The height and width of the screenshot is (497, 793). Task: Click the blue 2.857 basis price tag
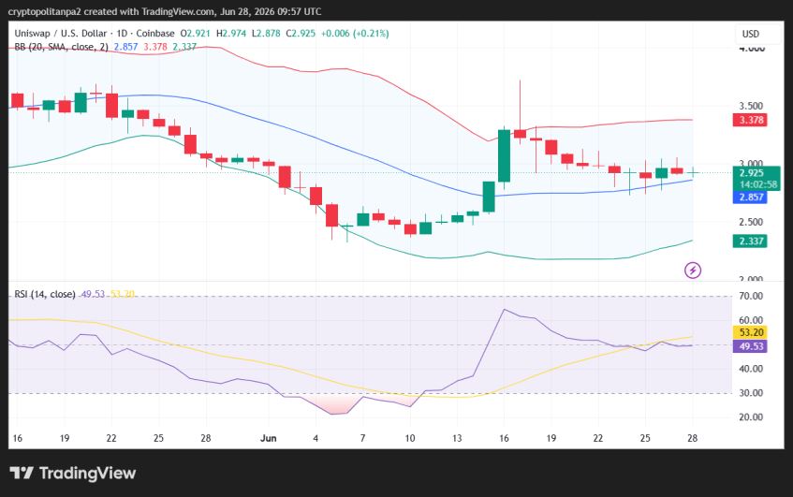[x=751, y=197]
